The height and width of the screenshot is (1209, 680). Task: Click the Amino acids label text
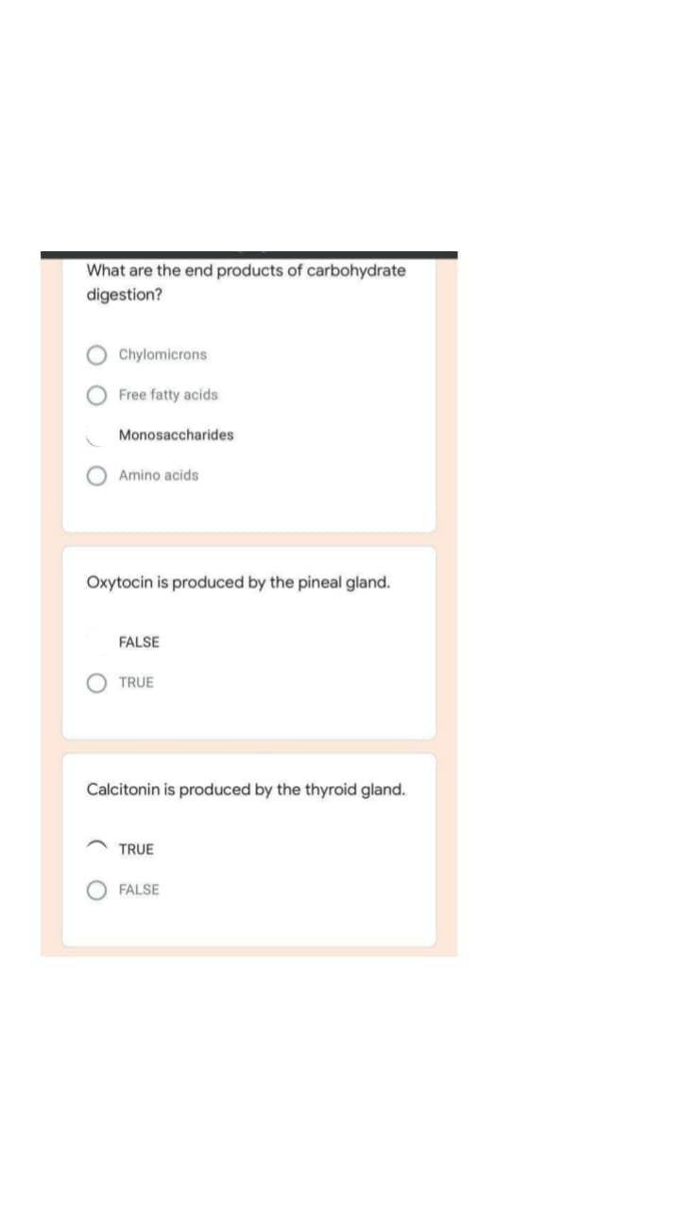tap(159, 475)
